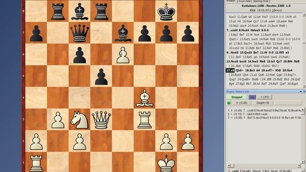Jump to move 20.Na4 in notation
The width and height of the screenshot is (306, 172).
point(287,70)
